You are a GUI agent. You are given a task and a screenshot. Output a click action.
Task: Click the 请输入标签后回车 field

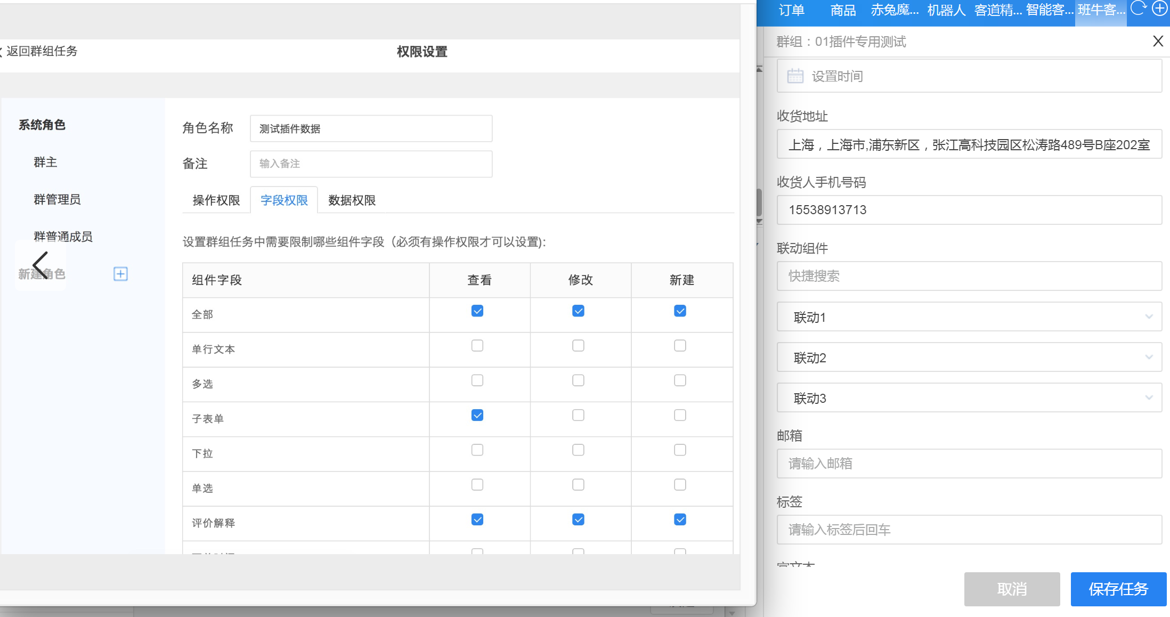(x=969, y=530)
